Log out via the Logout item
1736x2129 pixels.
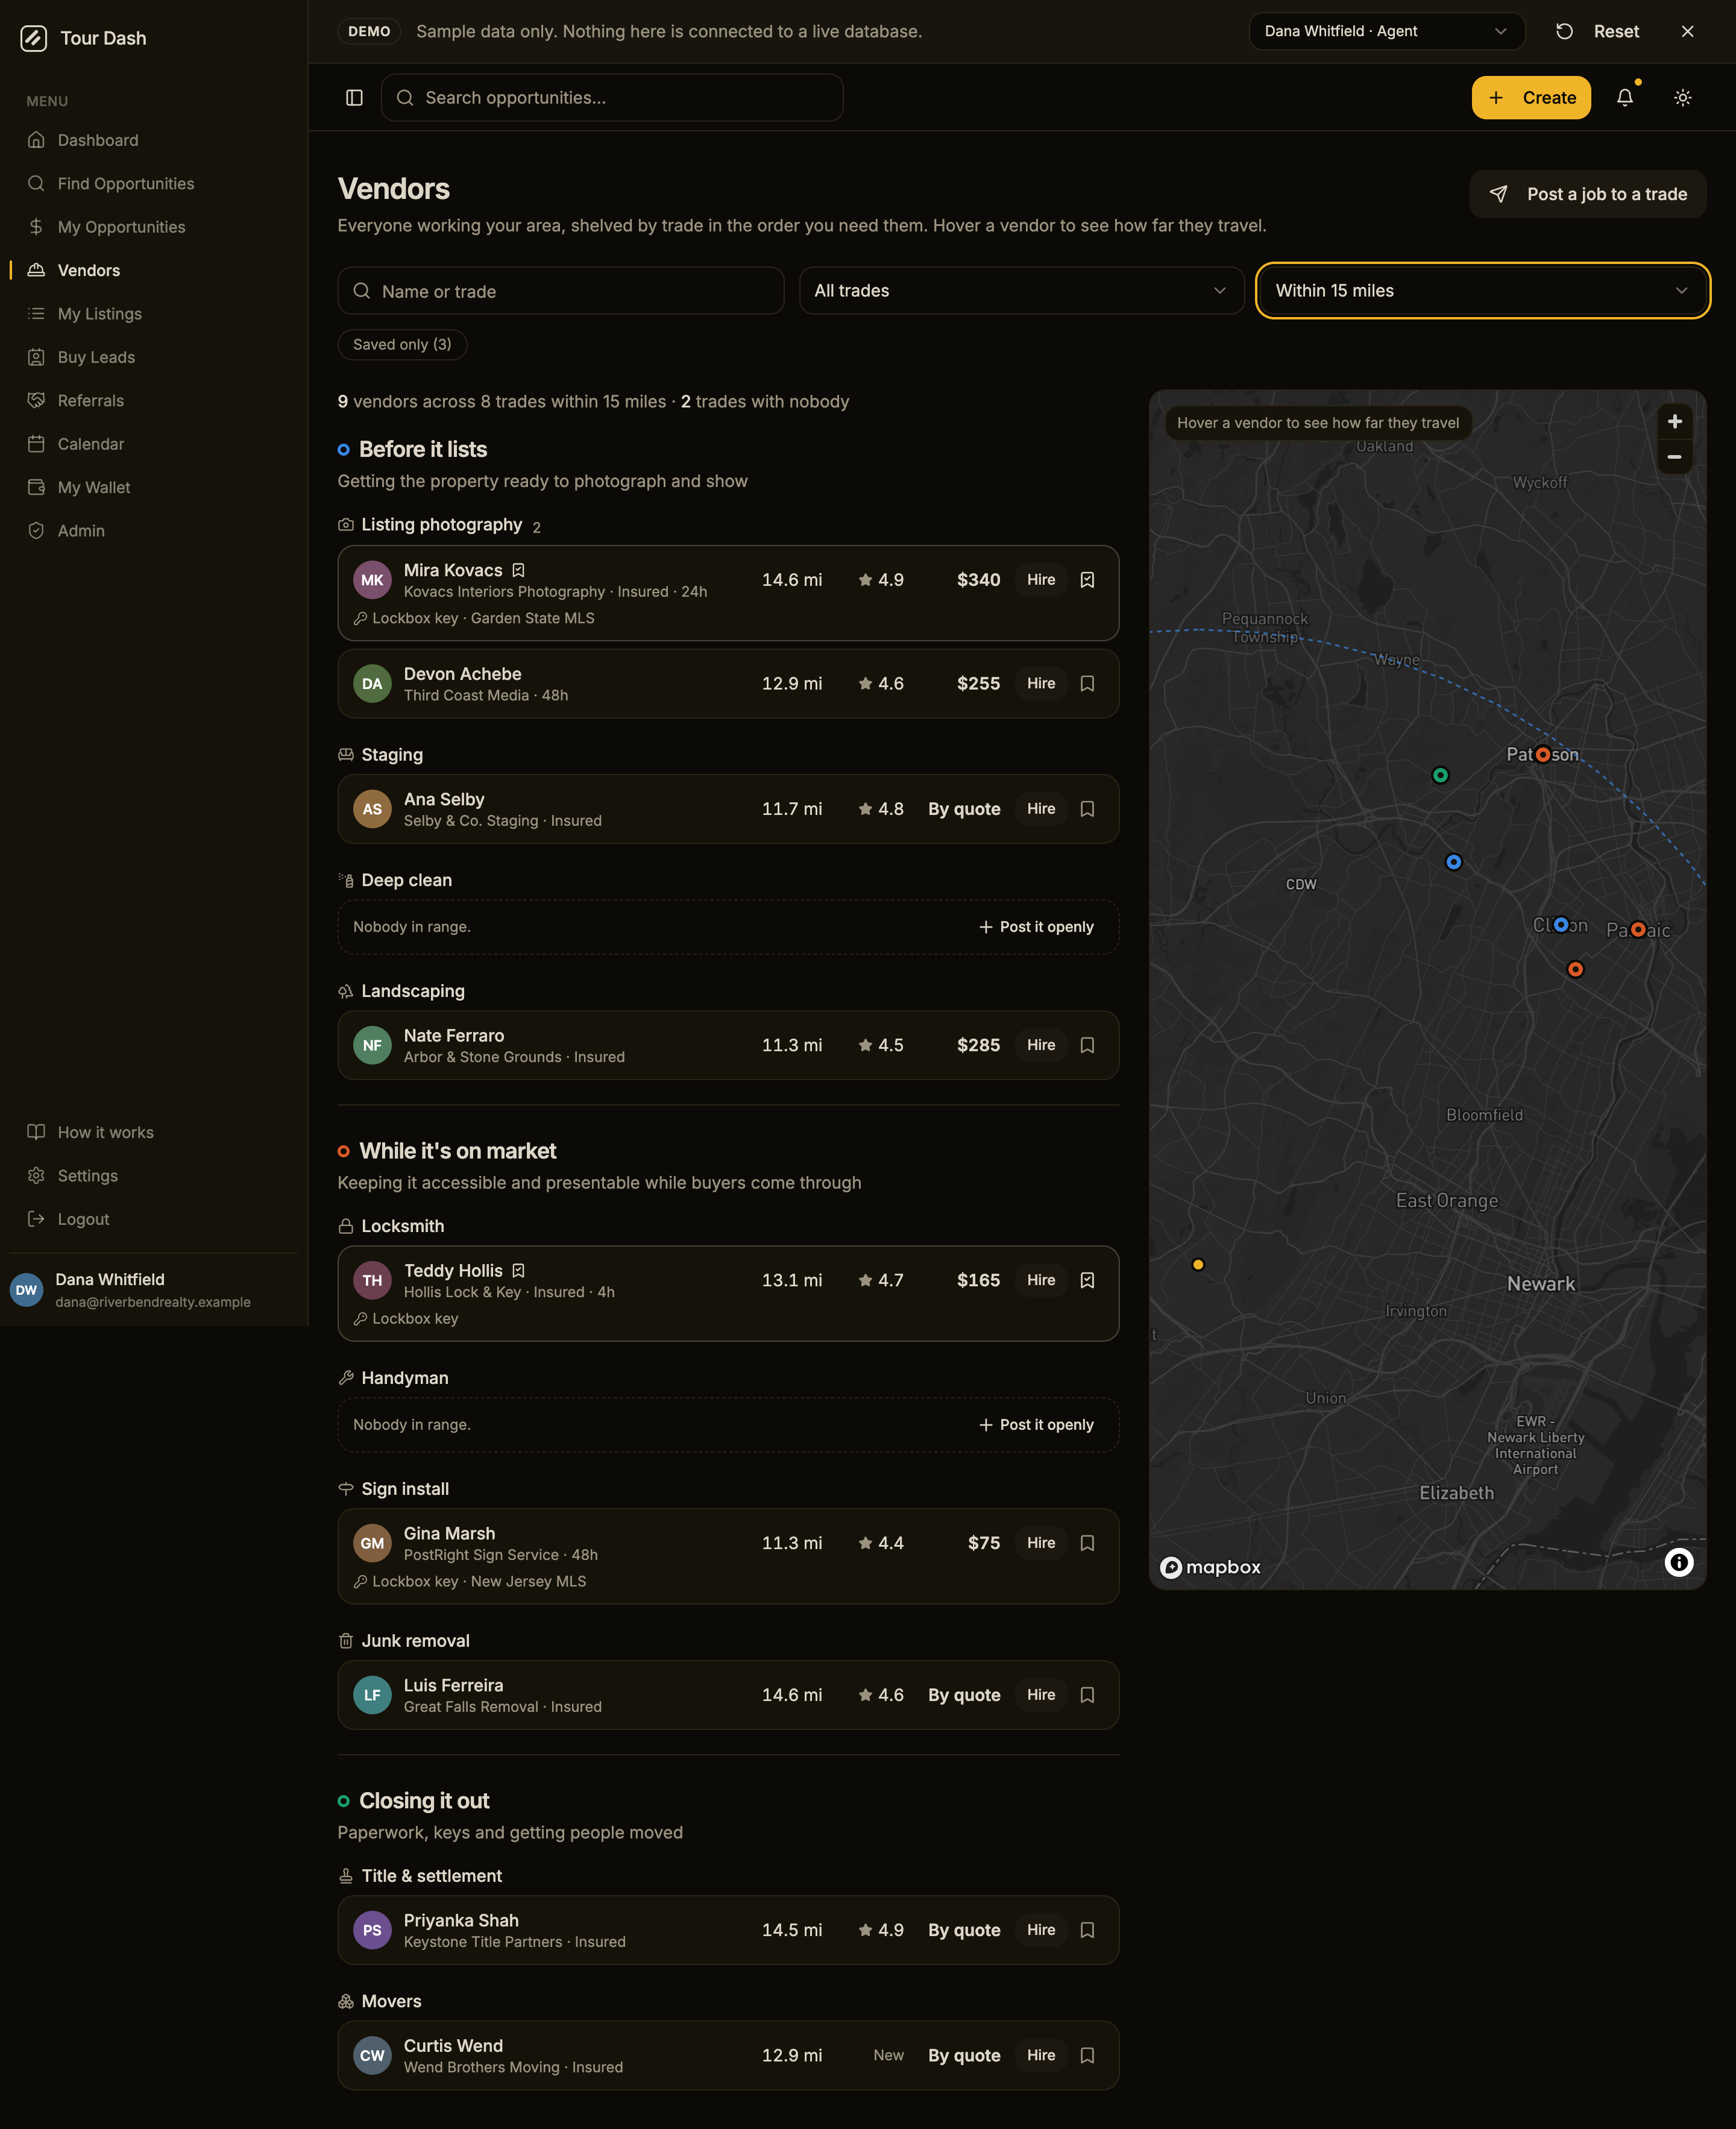[x=154, y=1219]
